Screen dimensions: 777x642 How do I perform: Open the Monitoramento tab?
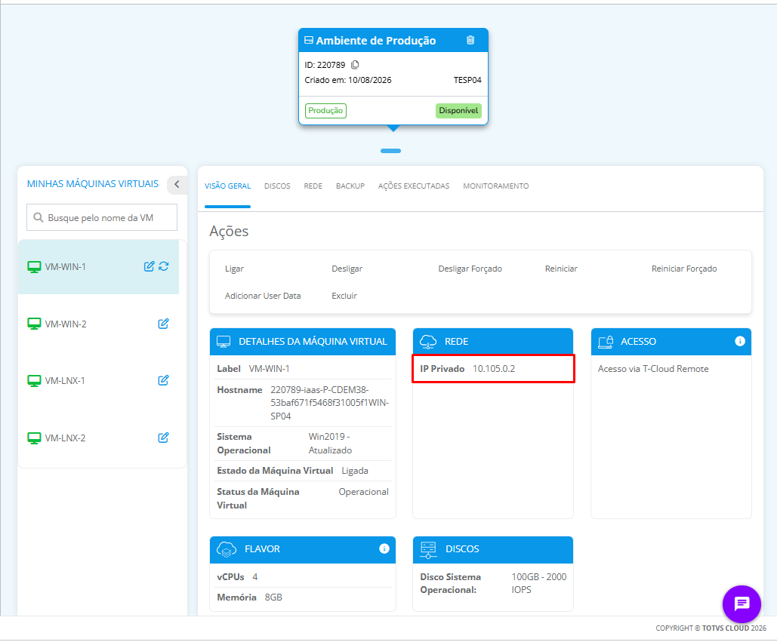pyautogui.click(x=496, y=186)
